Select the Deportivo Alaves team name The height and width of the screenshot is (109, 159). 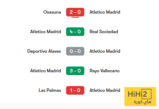click(x=44, y=51)
